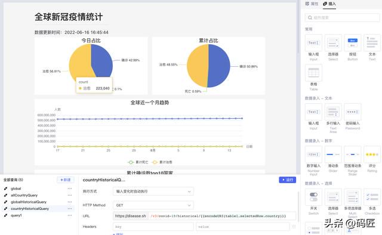This screenshot has height=235, width=382.
Task: Insert the Text component
Action: (372, 43)
